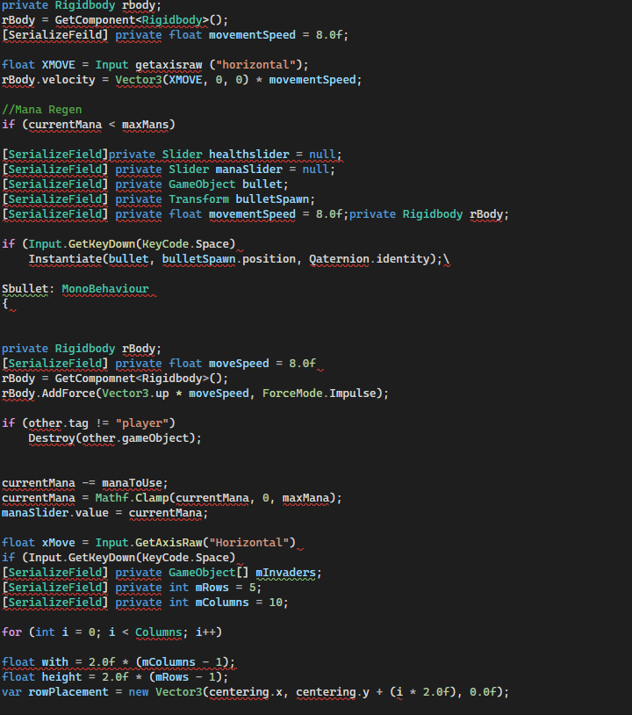Image resolution: width=632 pixels, height=715 pixels.
Task: Click the lowercase rbody name on the first line
Action: pyautogui.click(x=139, y=6)
